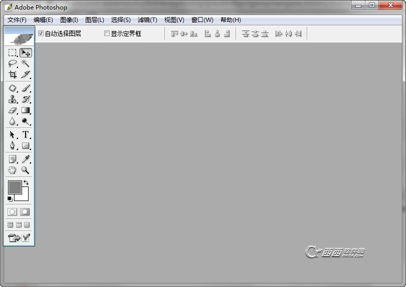Select the Eraser tool

12,110
